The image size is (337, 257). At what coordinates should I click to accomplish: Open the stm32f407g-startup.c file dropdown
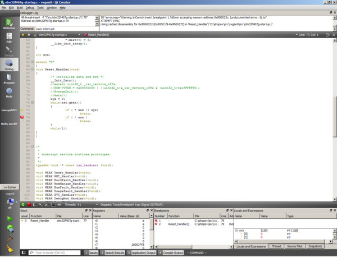coord(60,35)
